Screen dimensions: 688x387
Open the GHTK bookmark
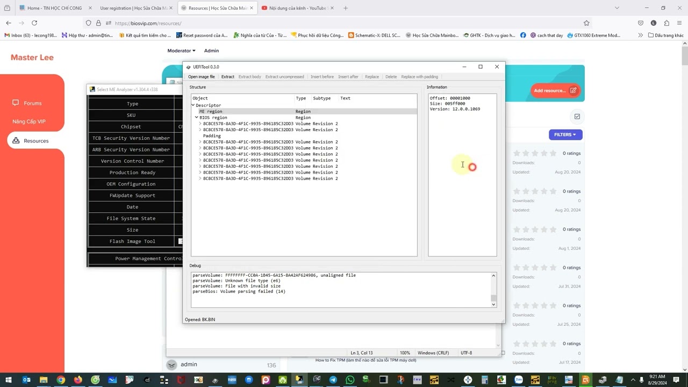pyautogui.click(x=489, y=35)
